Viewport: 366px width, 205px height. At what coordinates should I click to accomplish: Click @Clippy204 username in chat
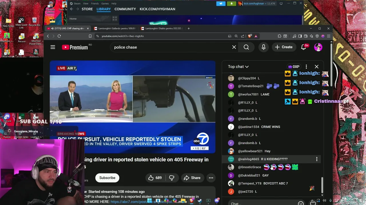tap(247, 78)
